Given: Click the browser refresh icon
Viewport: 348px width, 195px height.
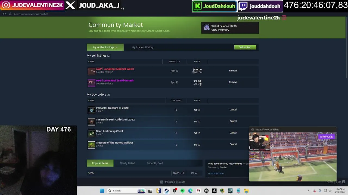Looking at the screenshot, I should pyautogui.click(x=4, y=14).
